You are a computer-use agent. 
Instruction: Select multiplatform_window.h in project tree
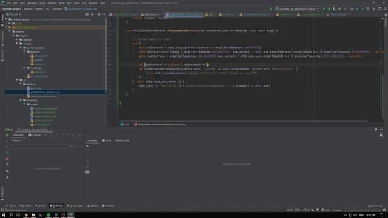click(x=44, y=96)
